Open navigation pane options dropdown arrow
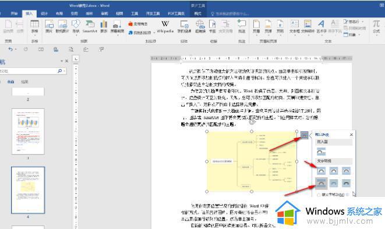 coord(61,61)
